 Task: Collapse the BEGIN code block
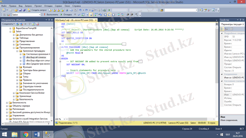coord(60,59)
